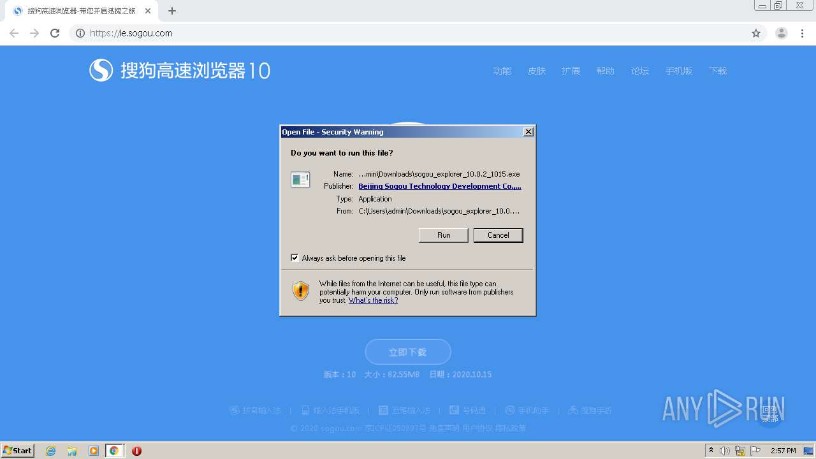Open the 功能 menu item
This screenshot has width=816, height=459.
[502, 71]
